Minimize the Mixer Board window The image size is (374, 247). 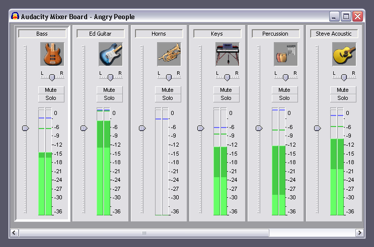(x=334, y=17)
